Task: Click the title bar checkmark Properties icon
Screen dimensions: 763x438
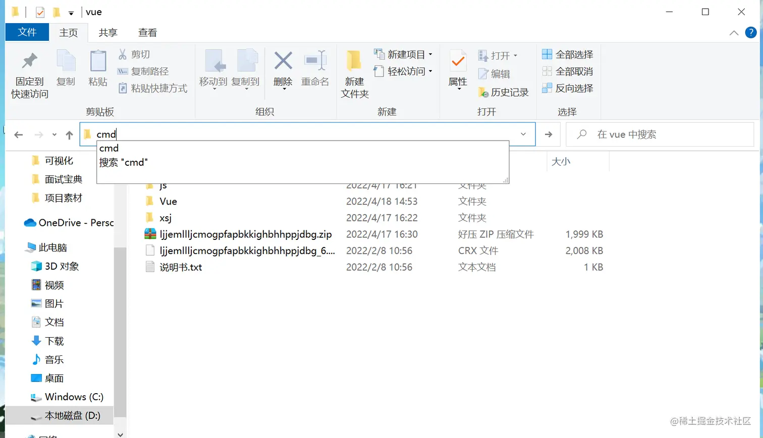Action: pos(40,12)
